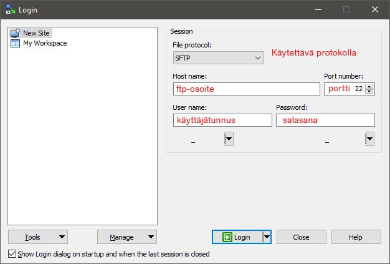Expand the Login button dropdown arrow
Image resolution: width=390 pixels, height=264 pixels.
(267, 237)
